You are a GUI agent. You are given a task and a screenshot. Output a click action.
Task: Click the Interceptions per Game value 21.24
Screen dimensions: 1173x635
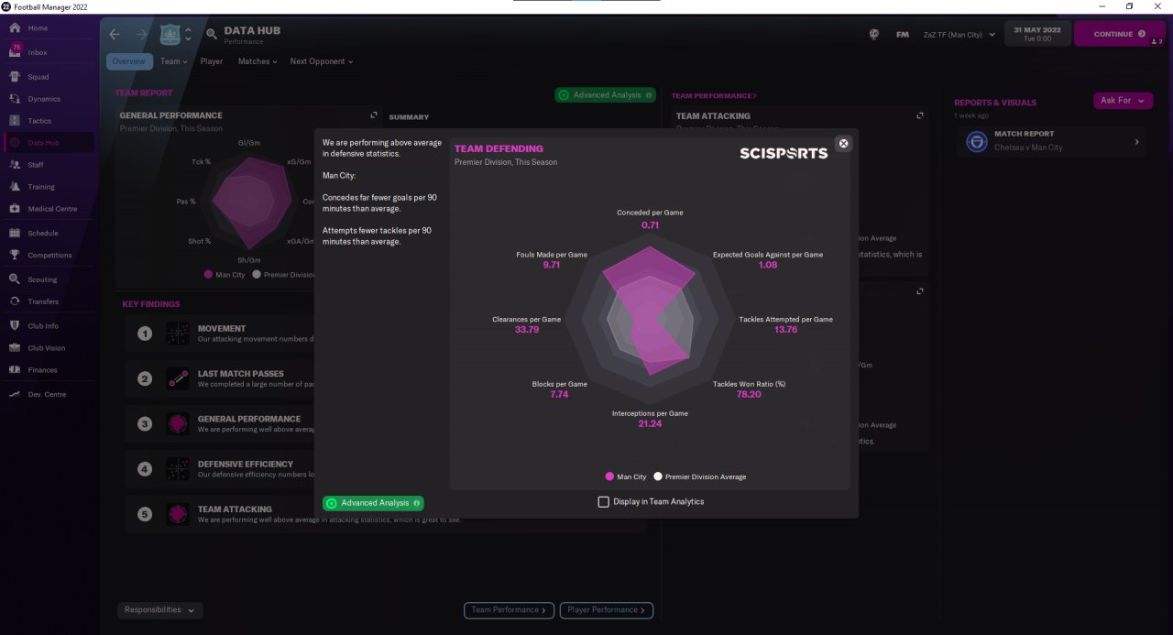[x=650, y=424]
